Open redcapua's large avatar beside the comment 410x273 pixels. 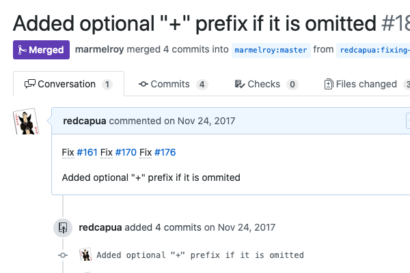pyautogui.click(x=26, y=122)
